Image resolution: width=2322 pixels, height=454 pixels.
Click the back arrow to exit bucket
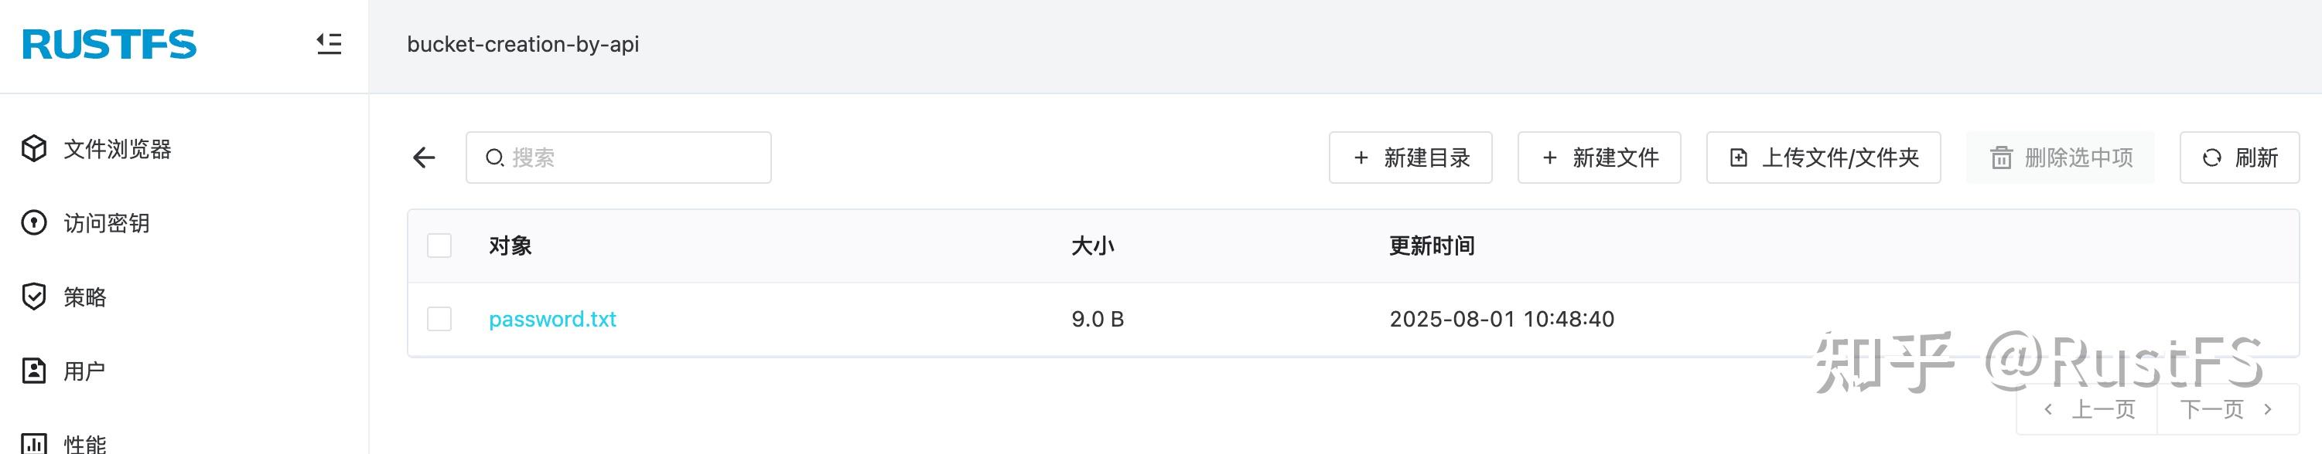click(423, 157)
